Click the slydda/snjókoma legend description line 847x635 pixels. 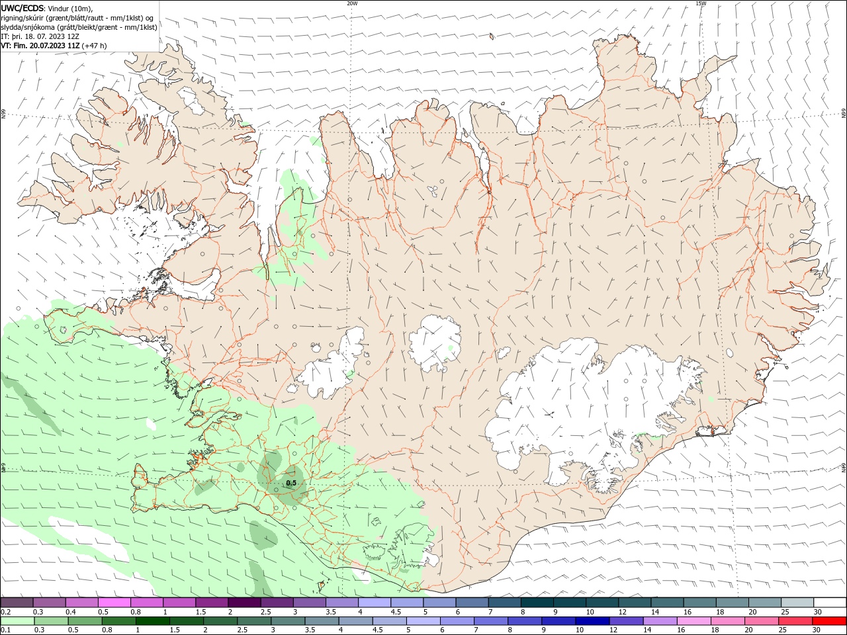click(79, 27)
